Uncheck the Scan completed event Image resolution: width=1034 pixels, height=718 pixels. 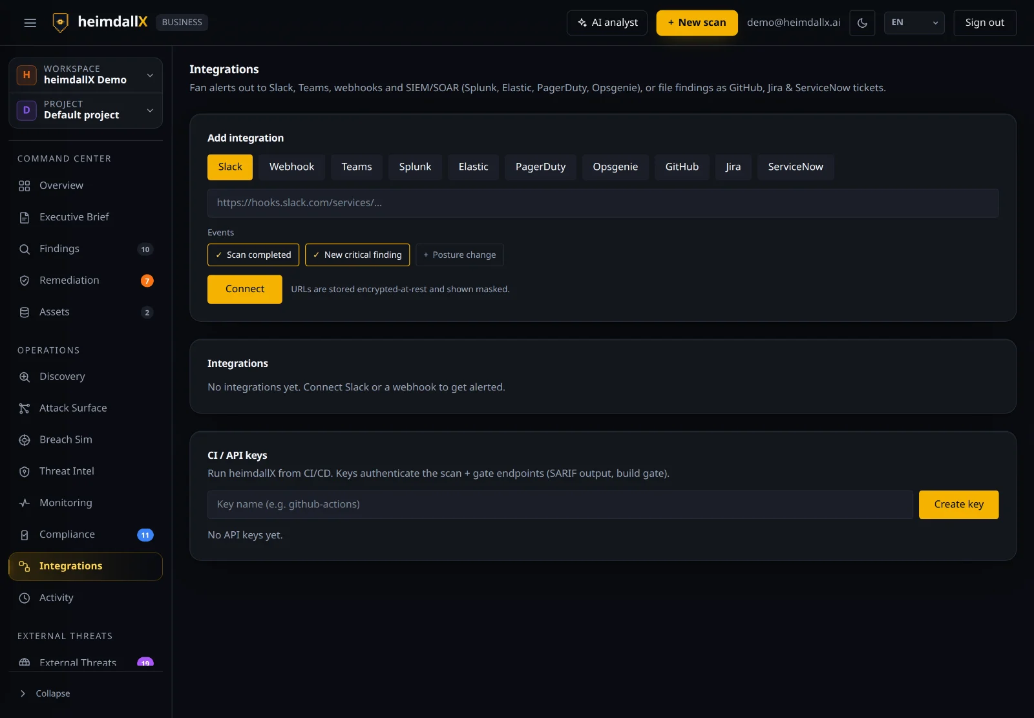click(x=253, y=255)
